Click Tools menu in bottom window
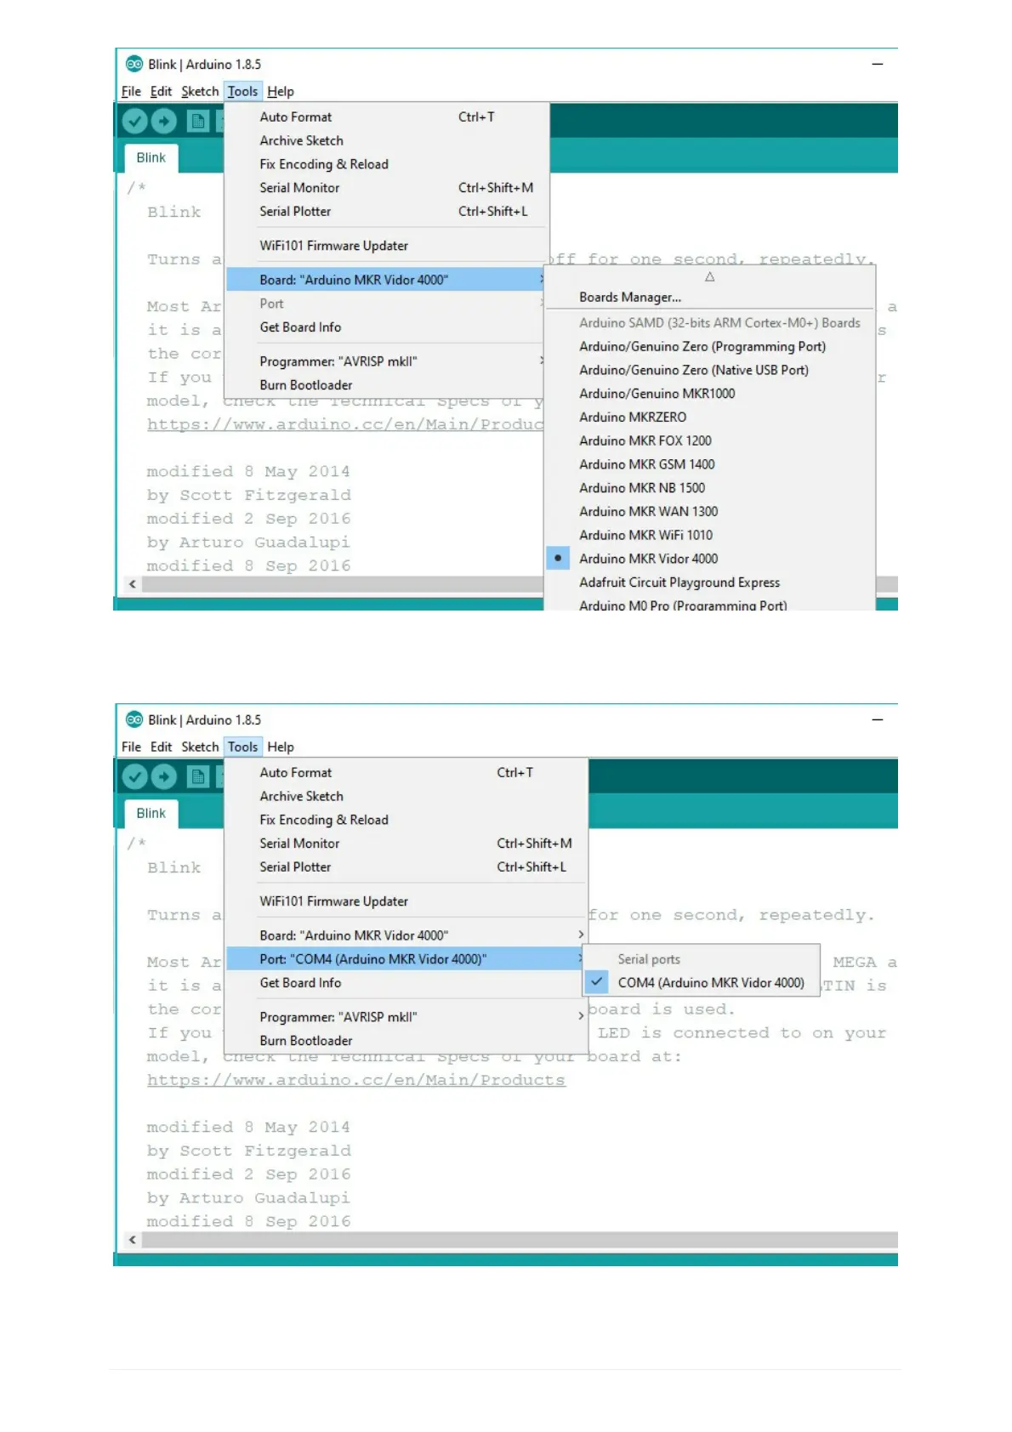The image size is (1012, 1432). coord(242,747)
